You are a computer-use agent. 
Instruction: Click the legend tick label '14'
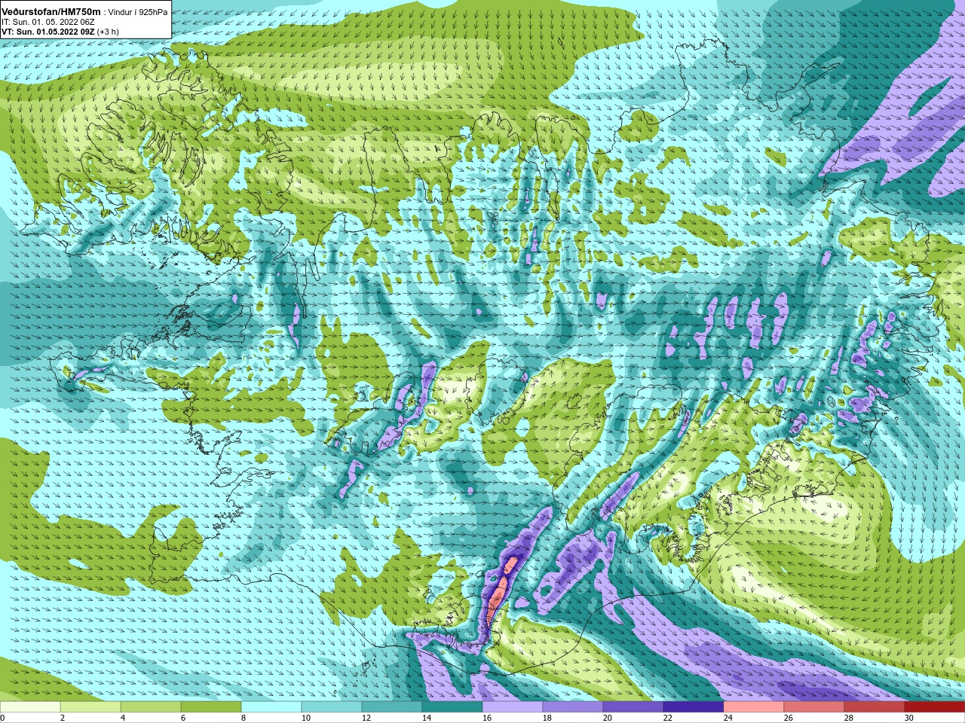click(426, 718)
